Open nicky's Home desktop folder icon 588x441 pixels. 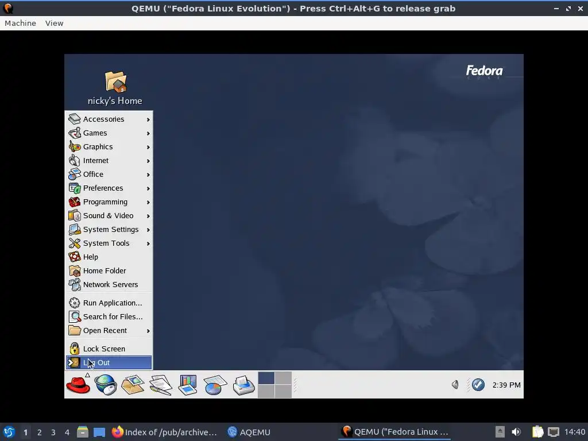[115, 82]
